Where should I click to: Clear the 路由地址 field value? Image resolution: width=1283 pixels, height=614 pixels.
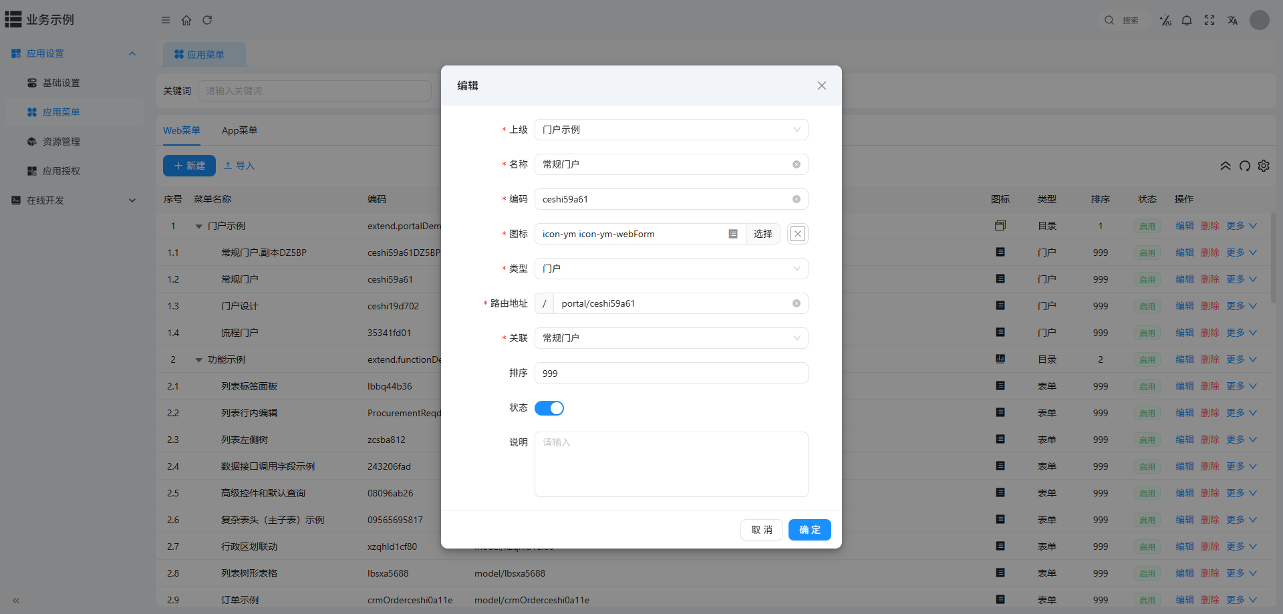(x=797, y=303)
